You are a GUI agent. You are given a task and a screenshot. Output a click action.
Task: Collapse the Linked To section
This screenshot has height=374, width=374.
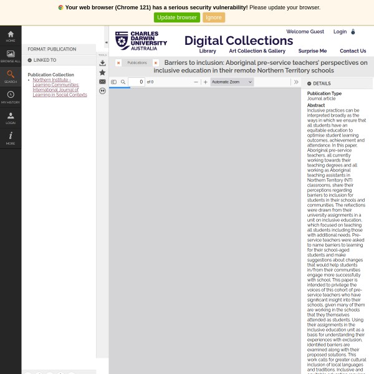pos(29,60)
